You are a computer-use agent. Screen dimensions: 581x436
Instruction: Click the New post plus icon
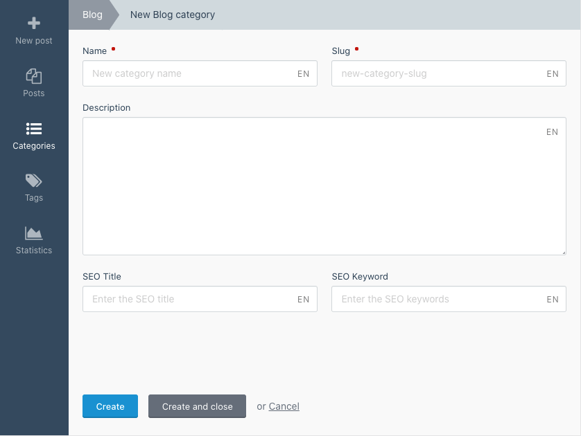(x=34, y=23)
